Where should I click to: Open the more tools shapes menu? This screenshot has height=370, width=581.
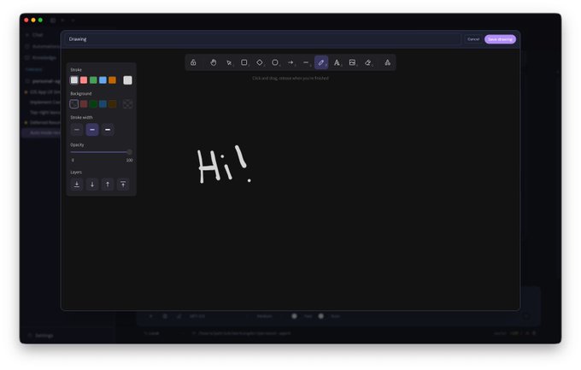[x=388, y=62]
